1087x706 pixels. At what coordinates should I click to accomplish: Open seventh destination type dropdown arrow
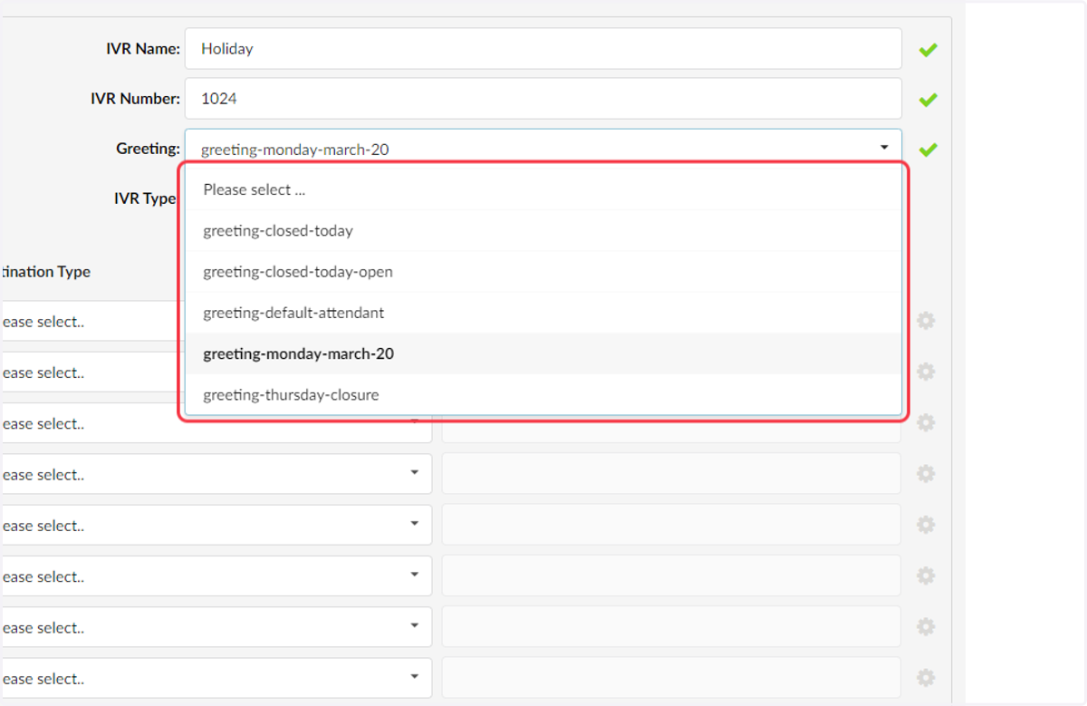[415, 624]
